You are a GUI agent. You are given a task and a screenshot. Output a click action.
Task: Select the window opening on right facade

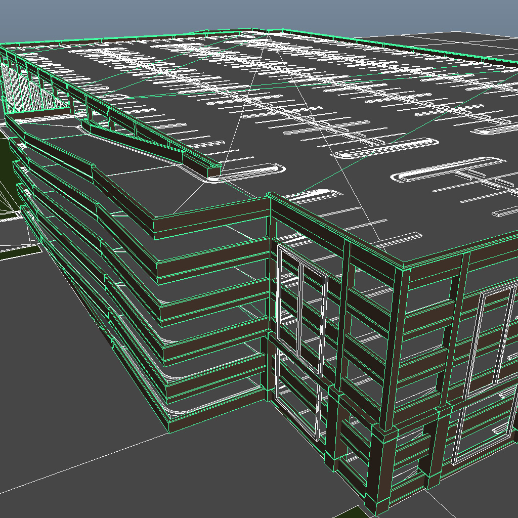[x=486, y=329]
